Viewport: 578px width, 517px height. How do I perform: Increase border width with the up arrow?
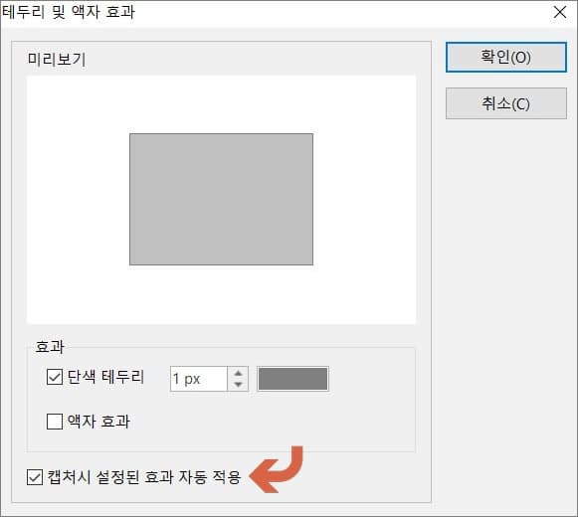click(238, 373)
